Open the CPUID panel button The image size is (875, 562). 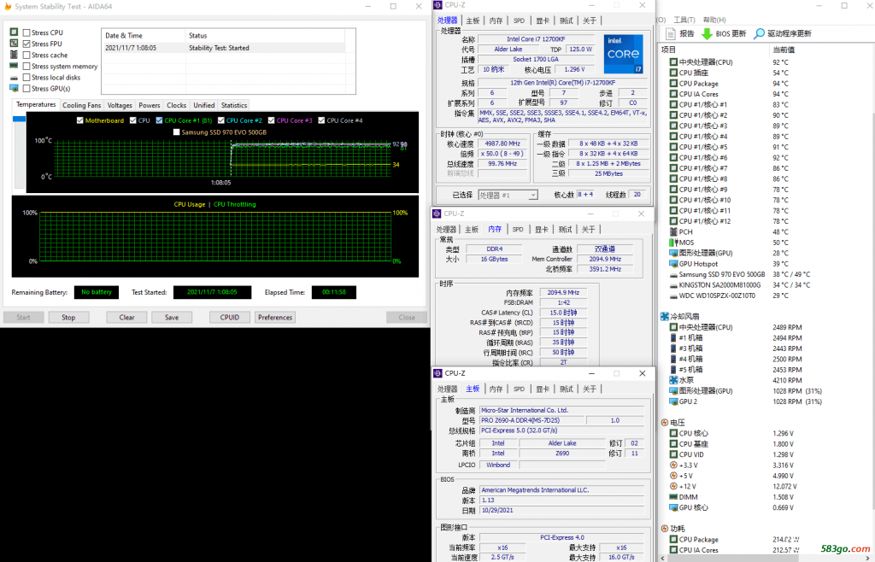(229, 317)
